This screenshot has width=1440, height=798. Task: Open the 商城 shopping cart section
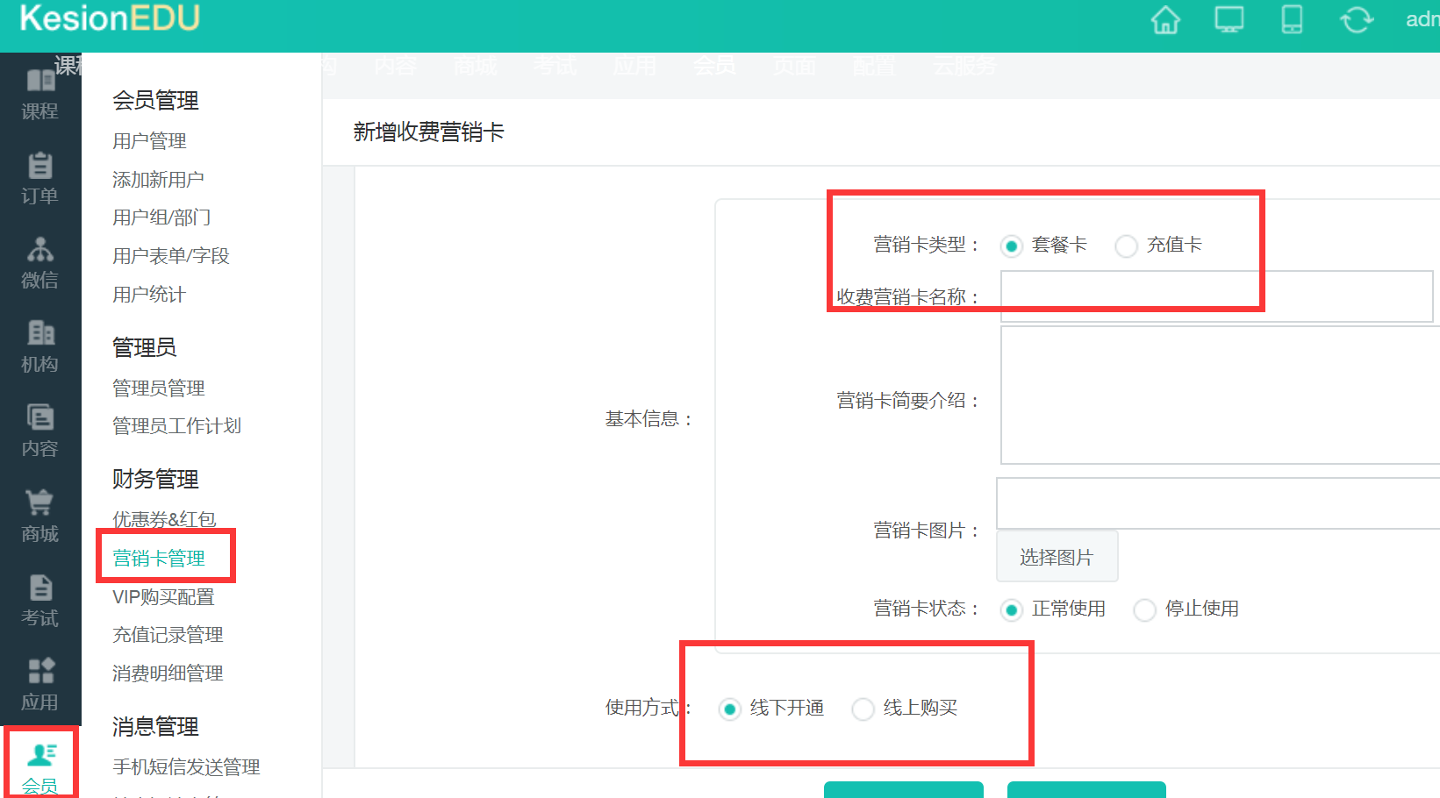(40, 517)
